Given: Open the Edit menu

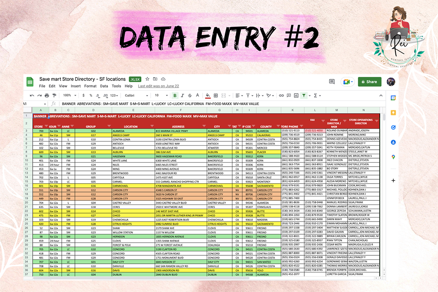Looking at the screenshot, I should 52,86.
